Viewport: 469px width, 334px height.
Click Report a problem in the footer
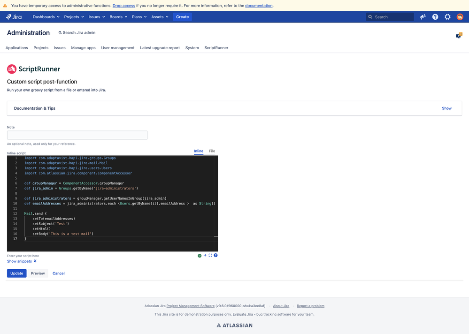tap(310, 306)
